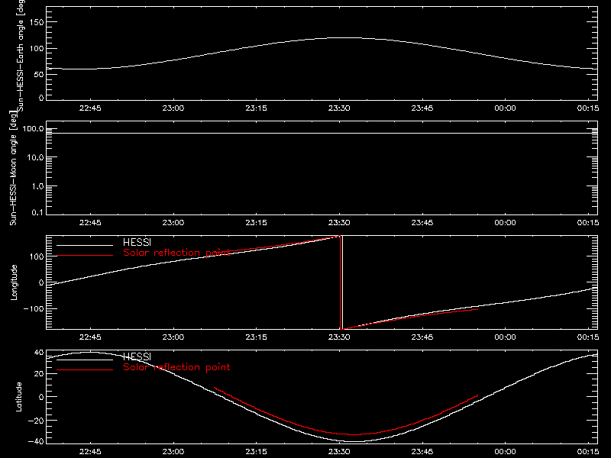Image resolution: width=611 pixels, height=458 pixels.
Task: Click 00:00 time label under Moon angle plot
Action: click(505, 223)
